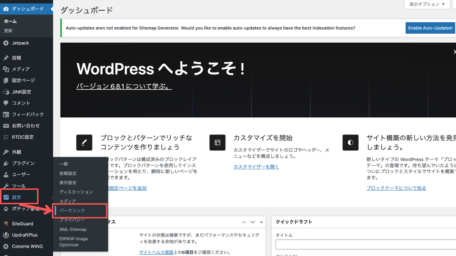Click the speech bubble icon for コメント
This screenshot has width=456, height=256.
6,103
